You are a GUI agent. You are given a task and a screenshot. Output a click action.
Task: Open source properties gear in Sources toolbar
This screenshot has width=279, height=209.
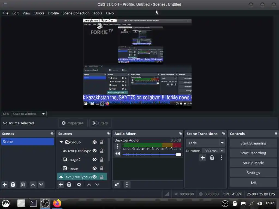[79, 185]
